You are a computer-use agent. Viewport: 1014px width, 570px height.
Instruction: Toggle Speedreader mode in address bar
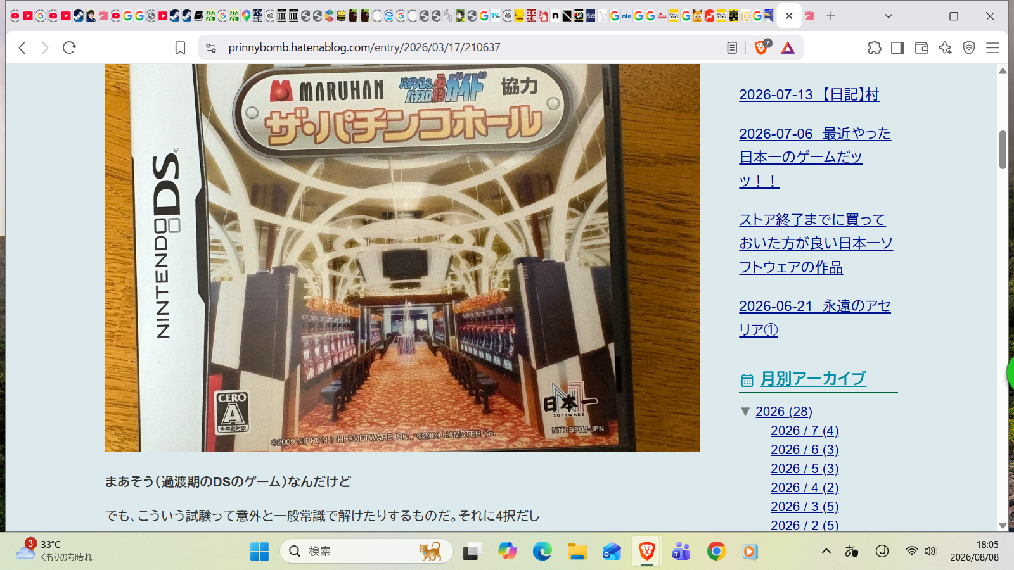[732, 47]
